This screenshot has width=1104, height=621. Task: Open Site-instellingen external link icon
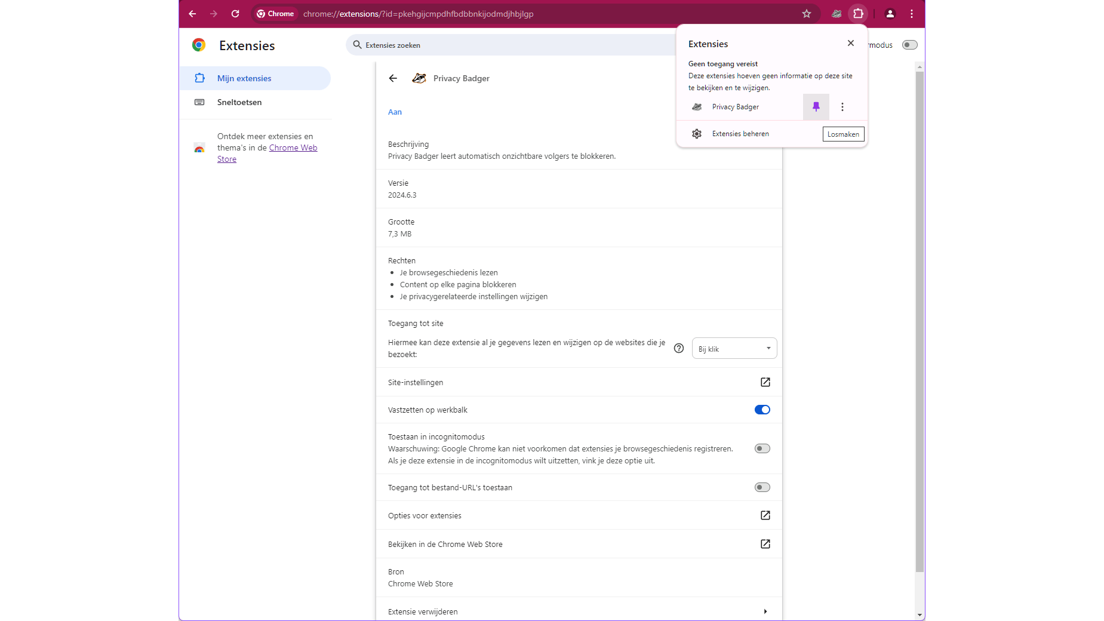point(765,382)
